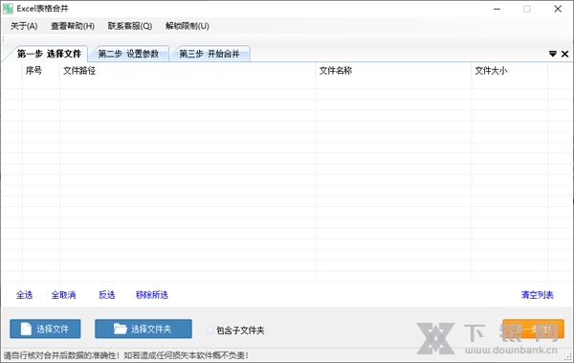Click the 反选 link

pyautogui.click(x=107, y=295)
